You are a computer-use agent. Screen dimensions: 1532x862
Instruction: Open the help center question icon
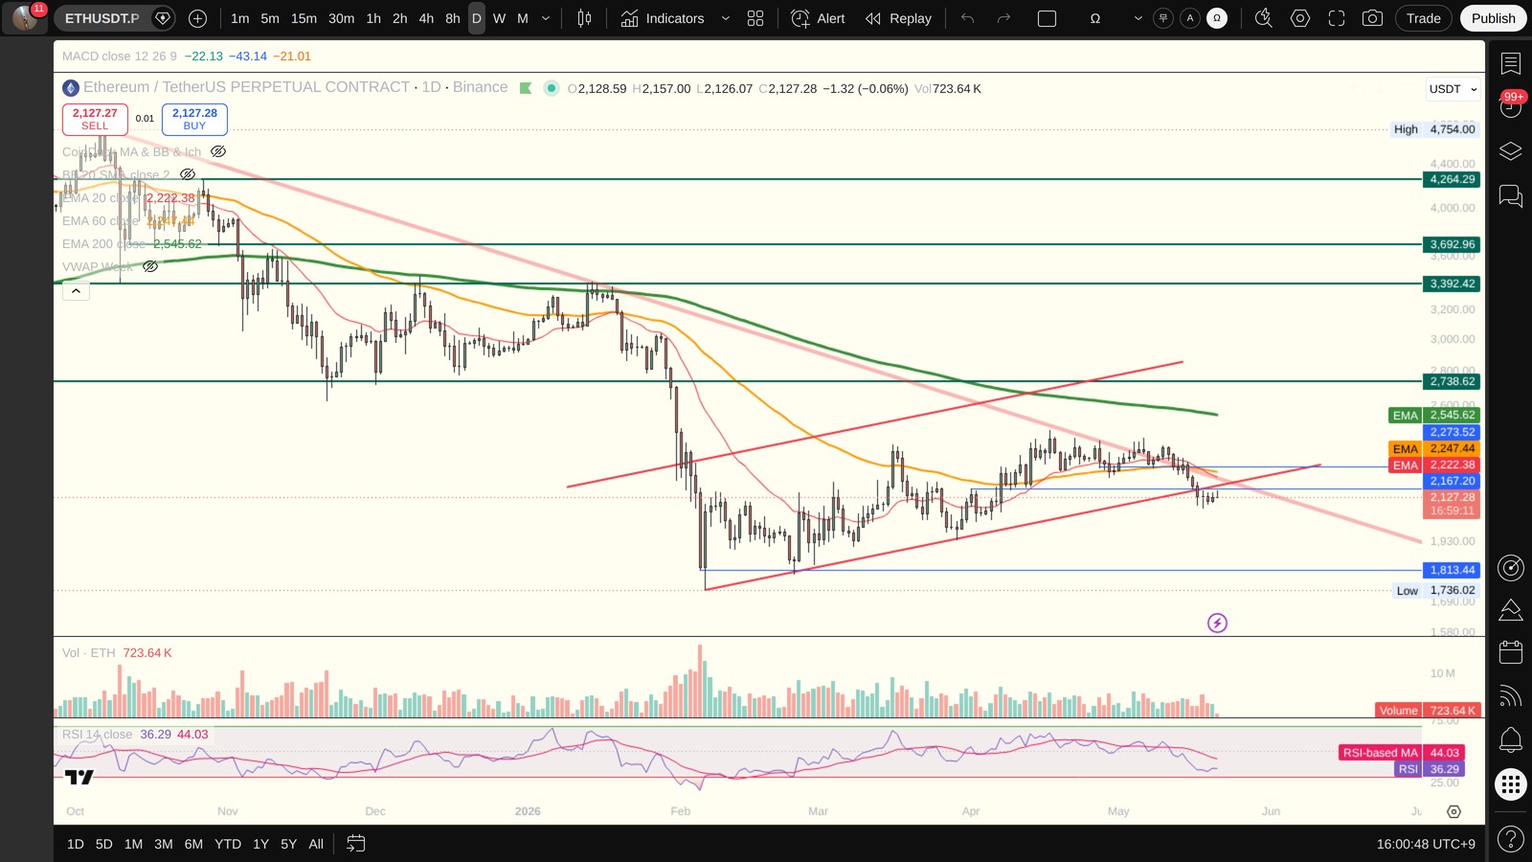coord(1511,840)
